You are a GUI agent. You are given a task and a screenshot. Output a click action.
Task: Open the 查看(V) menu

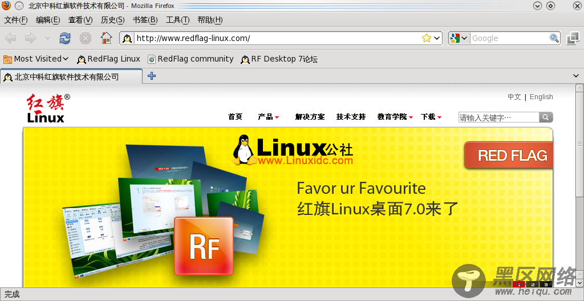(x=80, y=20)
